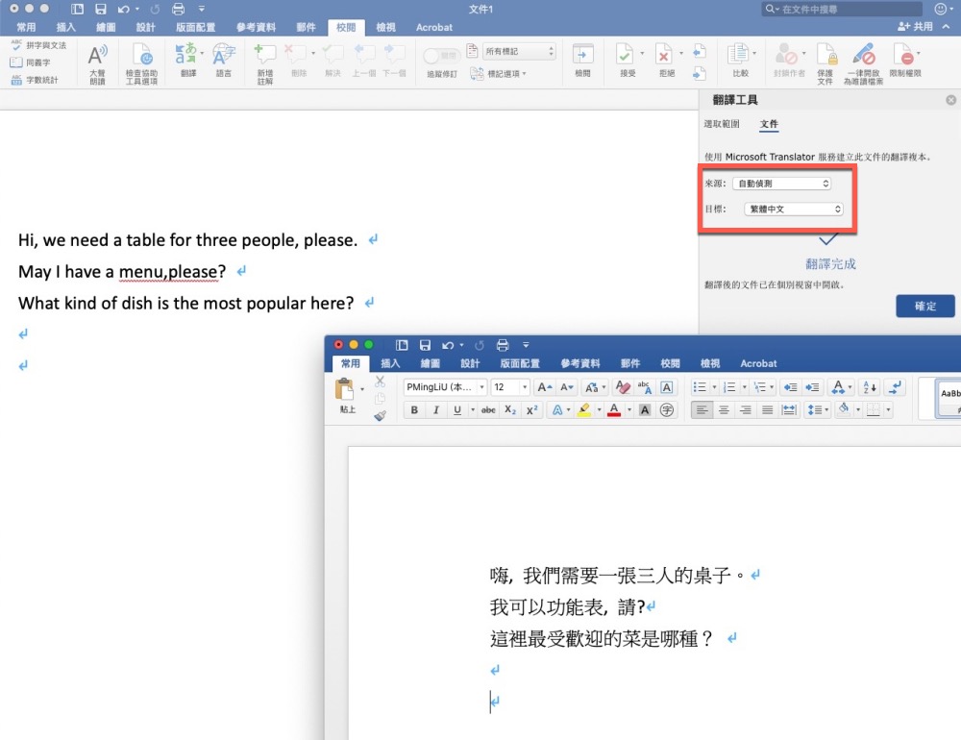The image size is (961, 740).
Task: Click the 貼上 paste icon in the translated document
Action: coord(346,391)
